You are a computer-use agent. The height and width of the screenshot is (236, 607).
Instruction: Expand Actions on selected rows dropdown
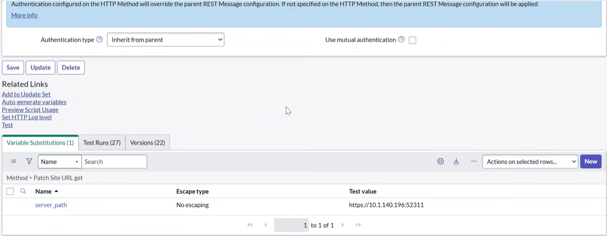(530, 161)
